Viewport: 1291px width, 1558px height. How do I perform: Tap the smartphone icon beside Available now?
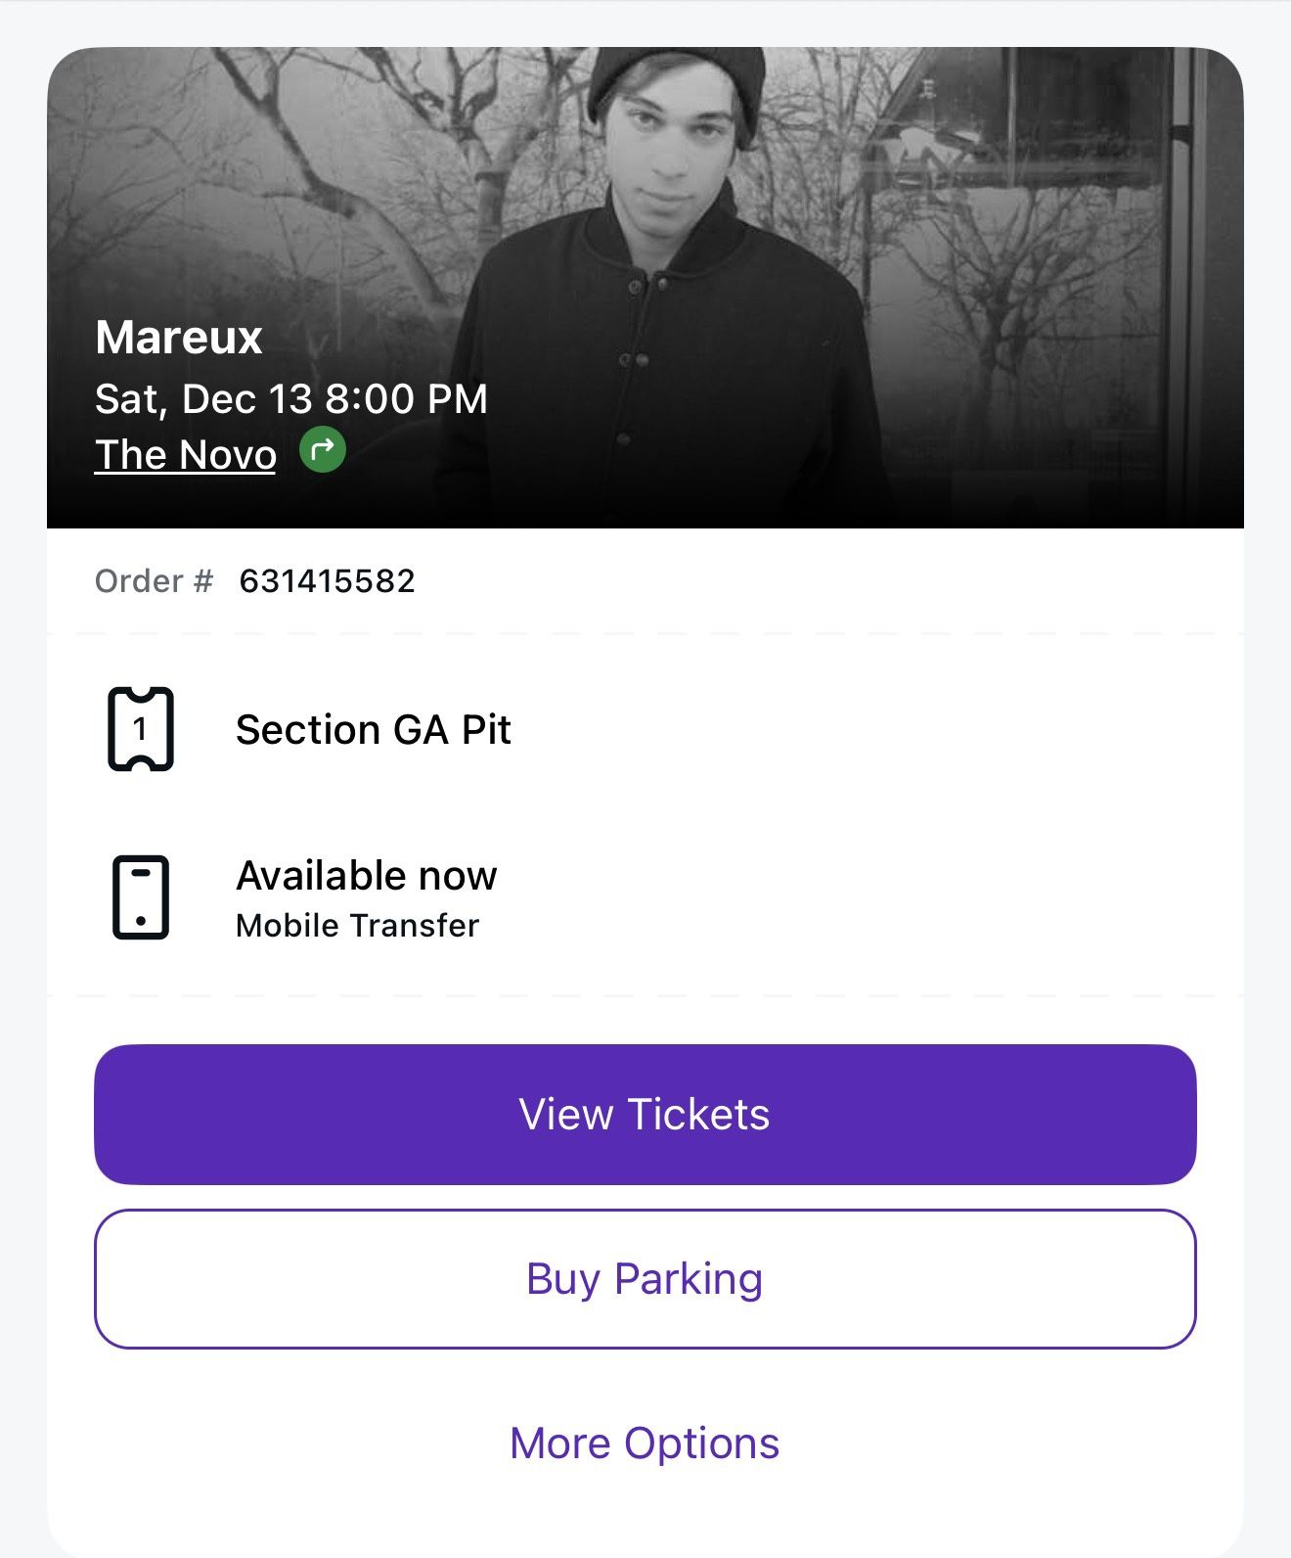pos(140,899)
